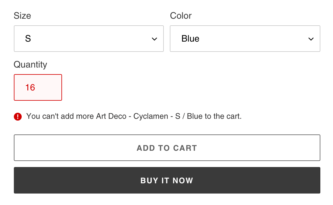Click the S size value text
This screenshot has width=333, height=205.
(x=28, y=39)
